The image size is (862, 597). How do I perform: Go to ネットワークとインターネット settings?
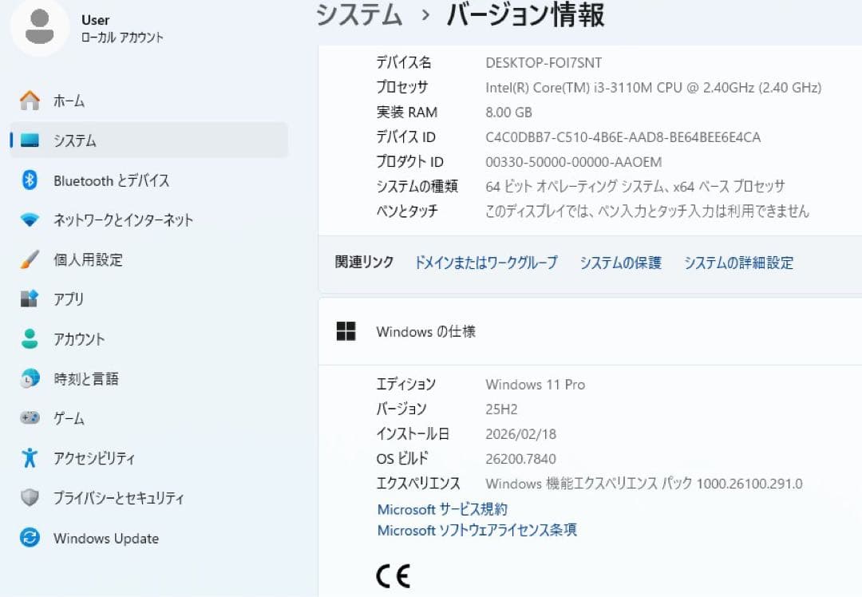[x=149, y=220]
